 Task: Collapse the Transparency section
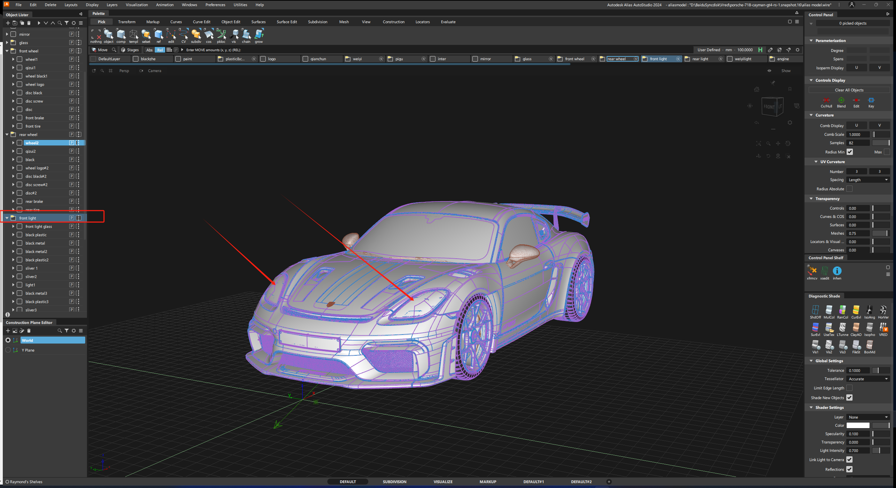pos(811,198)
